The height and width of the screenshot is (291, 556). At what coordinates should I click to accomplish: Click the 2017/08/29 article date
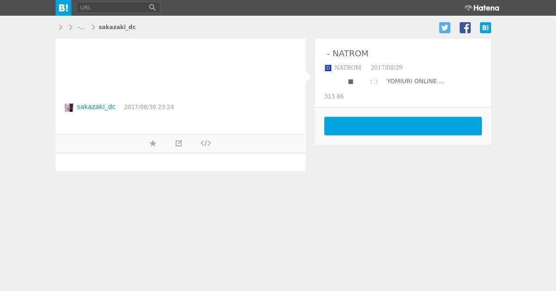(x=386, y=67)
